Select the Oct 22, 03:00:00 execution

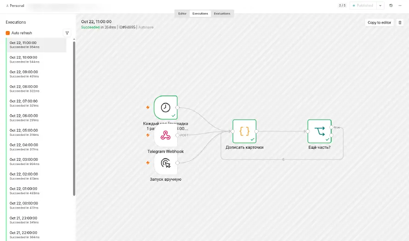pos(36,162)
